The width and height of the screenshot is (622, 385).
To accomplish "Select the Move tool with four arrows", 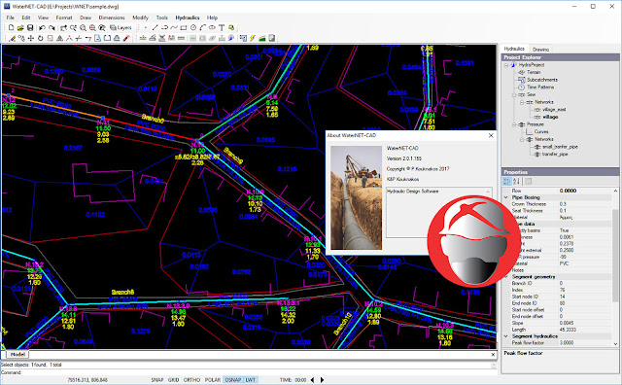I will click(x=31, y=39).
